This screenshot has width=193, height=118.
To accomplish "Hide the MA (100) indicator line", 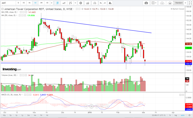I will pos(21,12).
